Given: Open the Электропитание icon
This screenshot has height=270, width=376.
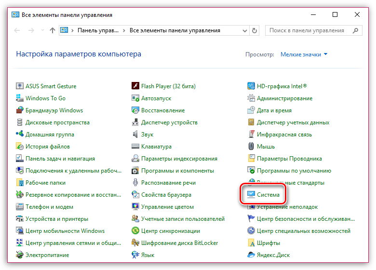Looking at the screenshot, I should pos(20,255).
